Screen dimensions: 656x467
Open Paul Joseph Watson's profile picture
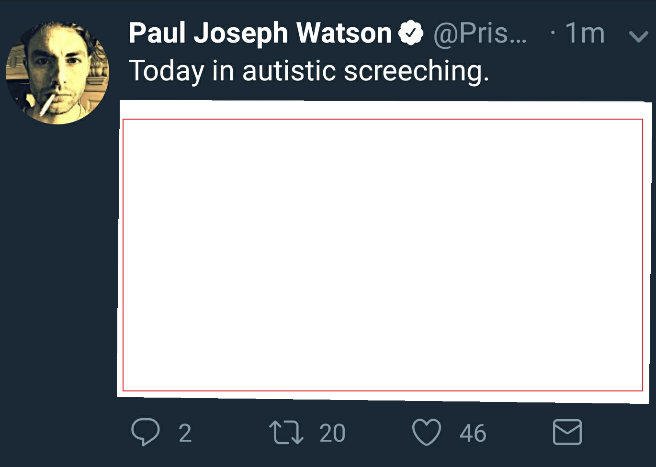(57, 72)
